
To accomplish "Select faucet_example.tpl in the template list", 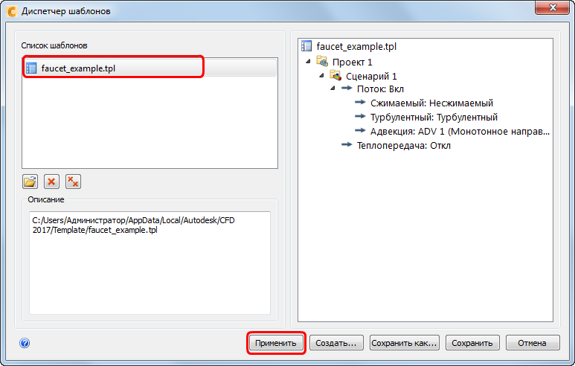I will pyautogui.click(x=150, y=68).
